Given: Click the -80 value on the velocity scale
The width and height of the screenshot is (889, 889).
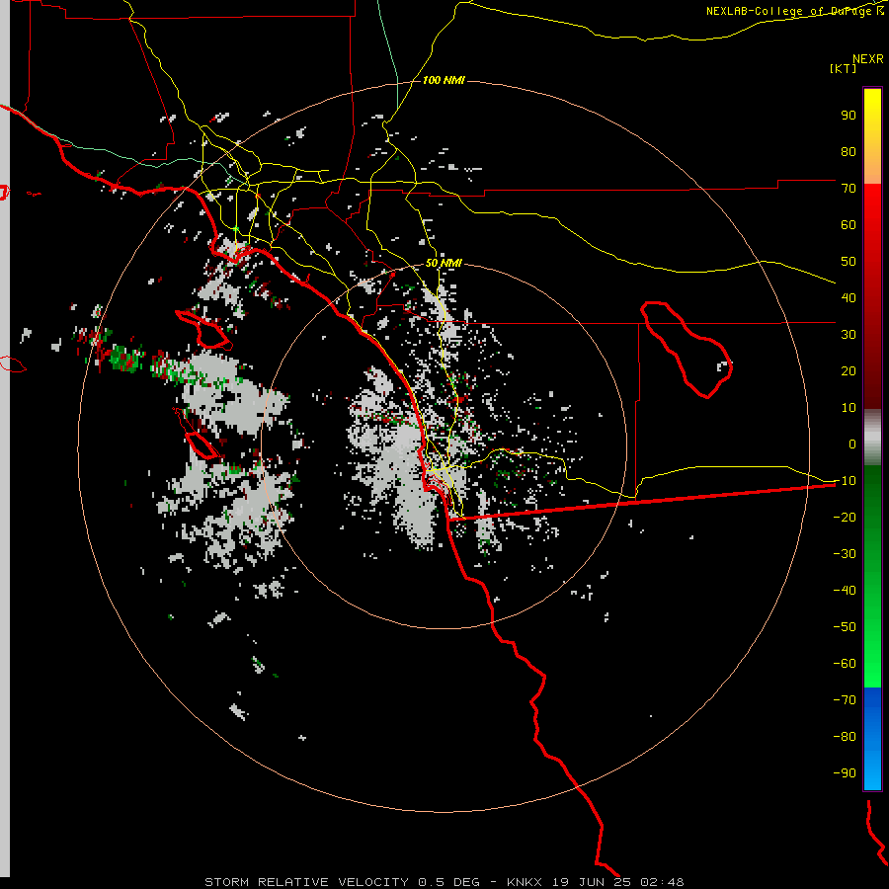Looking at the screenshot, I should [x=845, y=737].
